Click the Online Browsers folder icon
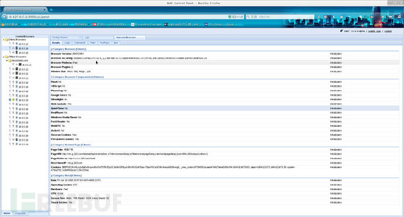404x217 pixels. tap(6, 40)
